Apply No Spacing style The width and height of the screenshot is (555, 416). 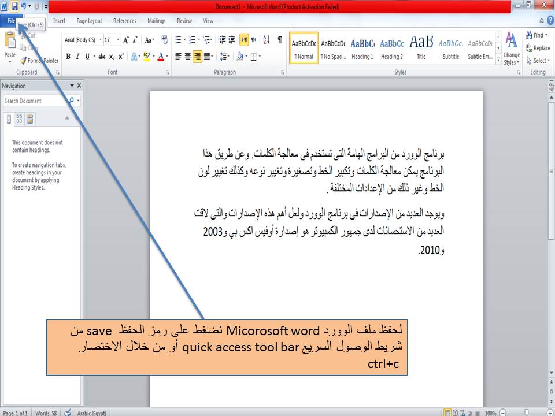(333, 48)
